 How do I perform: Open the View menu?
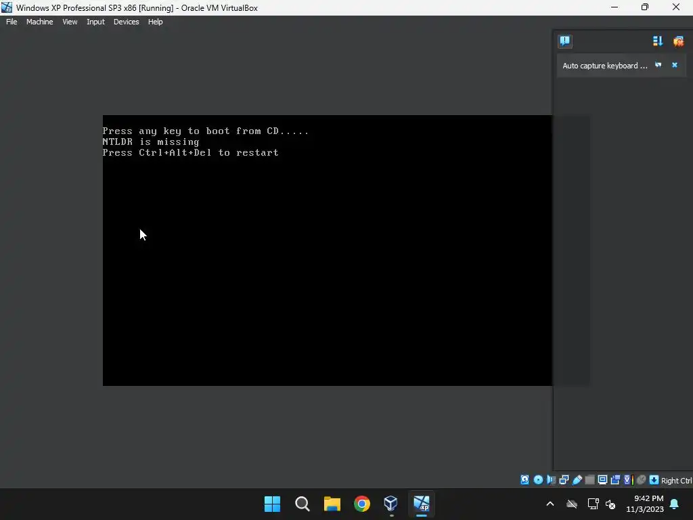pos(70,22)
